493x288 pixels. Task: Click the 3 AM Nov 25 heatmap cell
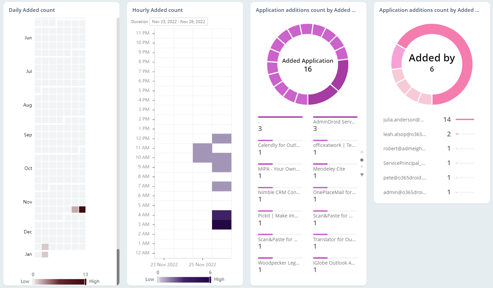[221, 224]
